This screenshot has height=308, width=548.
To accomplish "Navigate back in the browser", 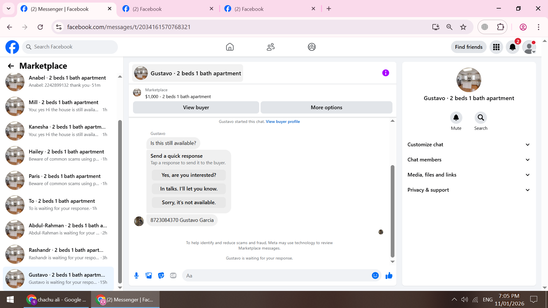I will tap(9, 27).
